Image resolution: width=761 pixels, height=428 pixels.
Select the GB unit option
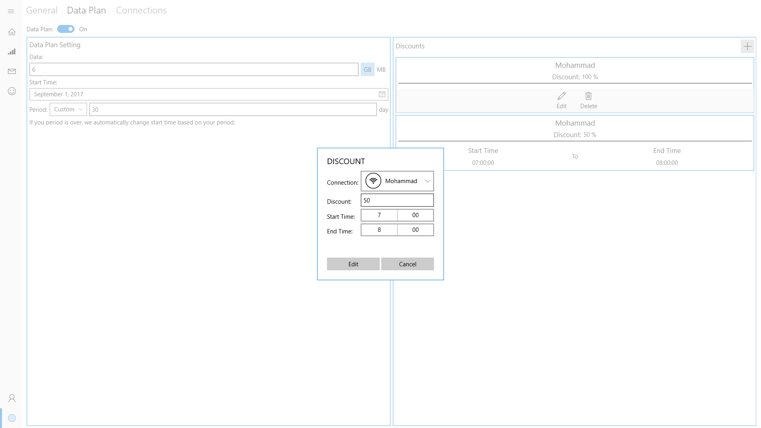coord(367,70)
